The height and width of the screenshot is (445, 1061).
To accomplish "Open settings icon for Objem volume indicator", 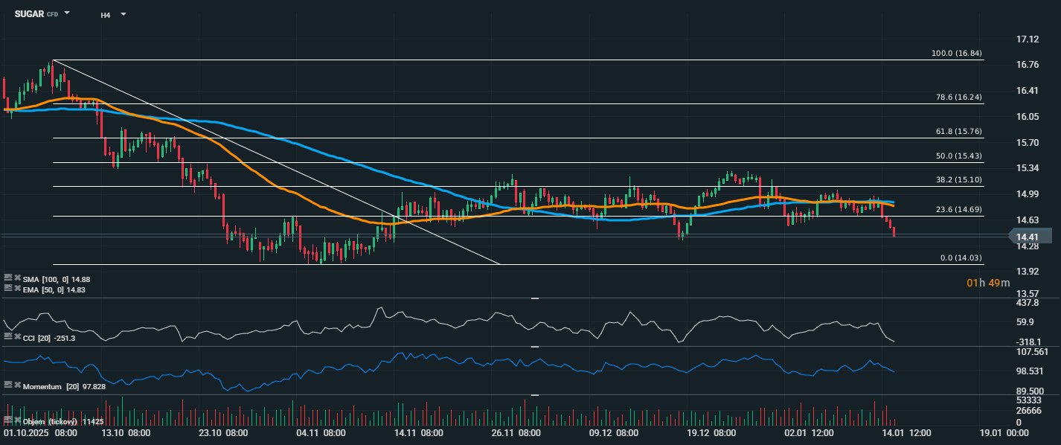I will coord(8,420).
